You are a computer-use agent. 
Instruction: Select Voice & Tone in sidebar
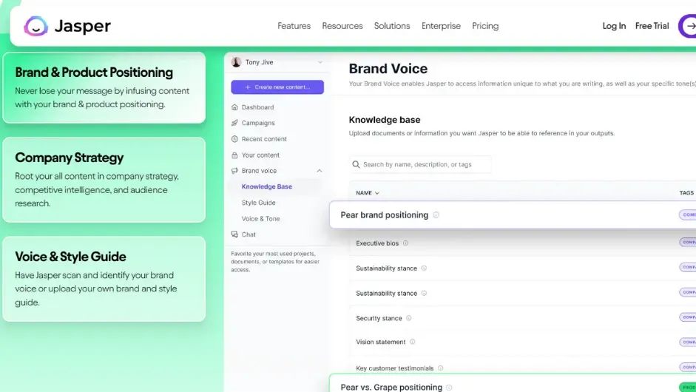[260, 218]
